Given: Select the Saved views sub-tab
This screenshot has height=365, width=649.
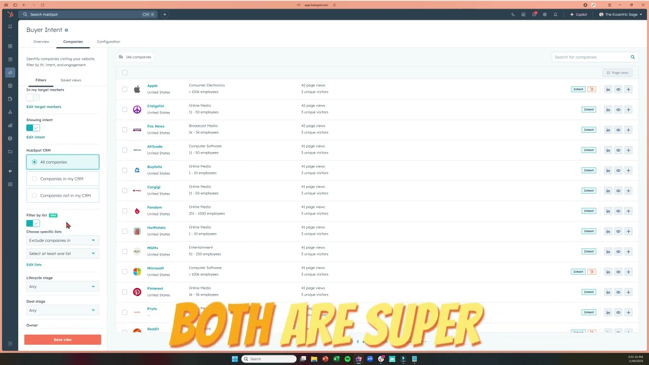Looking at the screenshot, I should 70,80.
